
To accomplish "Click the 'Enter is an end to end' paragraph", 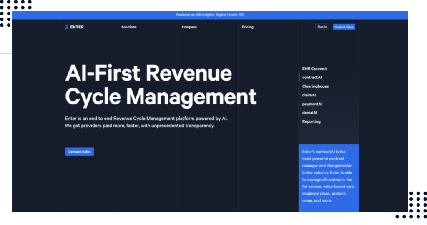I will pos(146,122).
